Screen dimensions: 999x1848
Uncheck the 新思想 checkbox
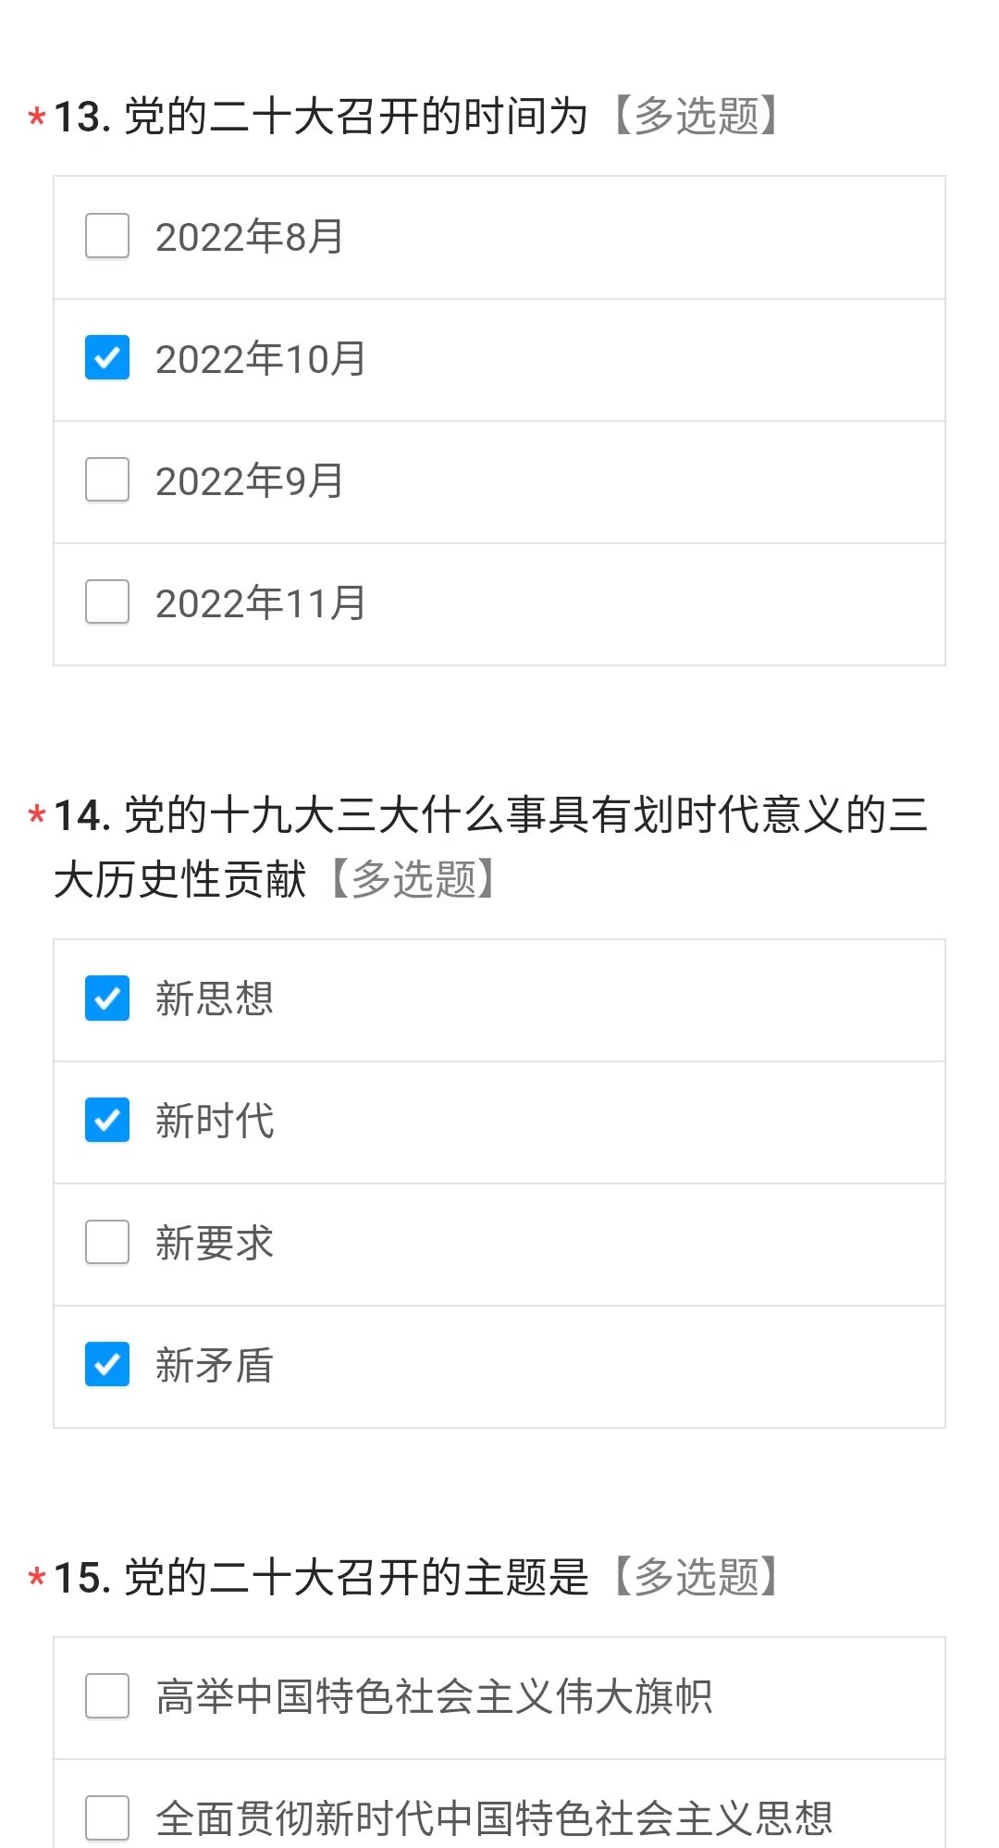(107, 998)
